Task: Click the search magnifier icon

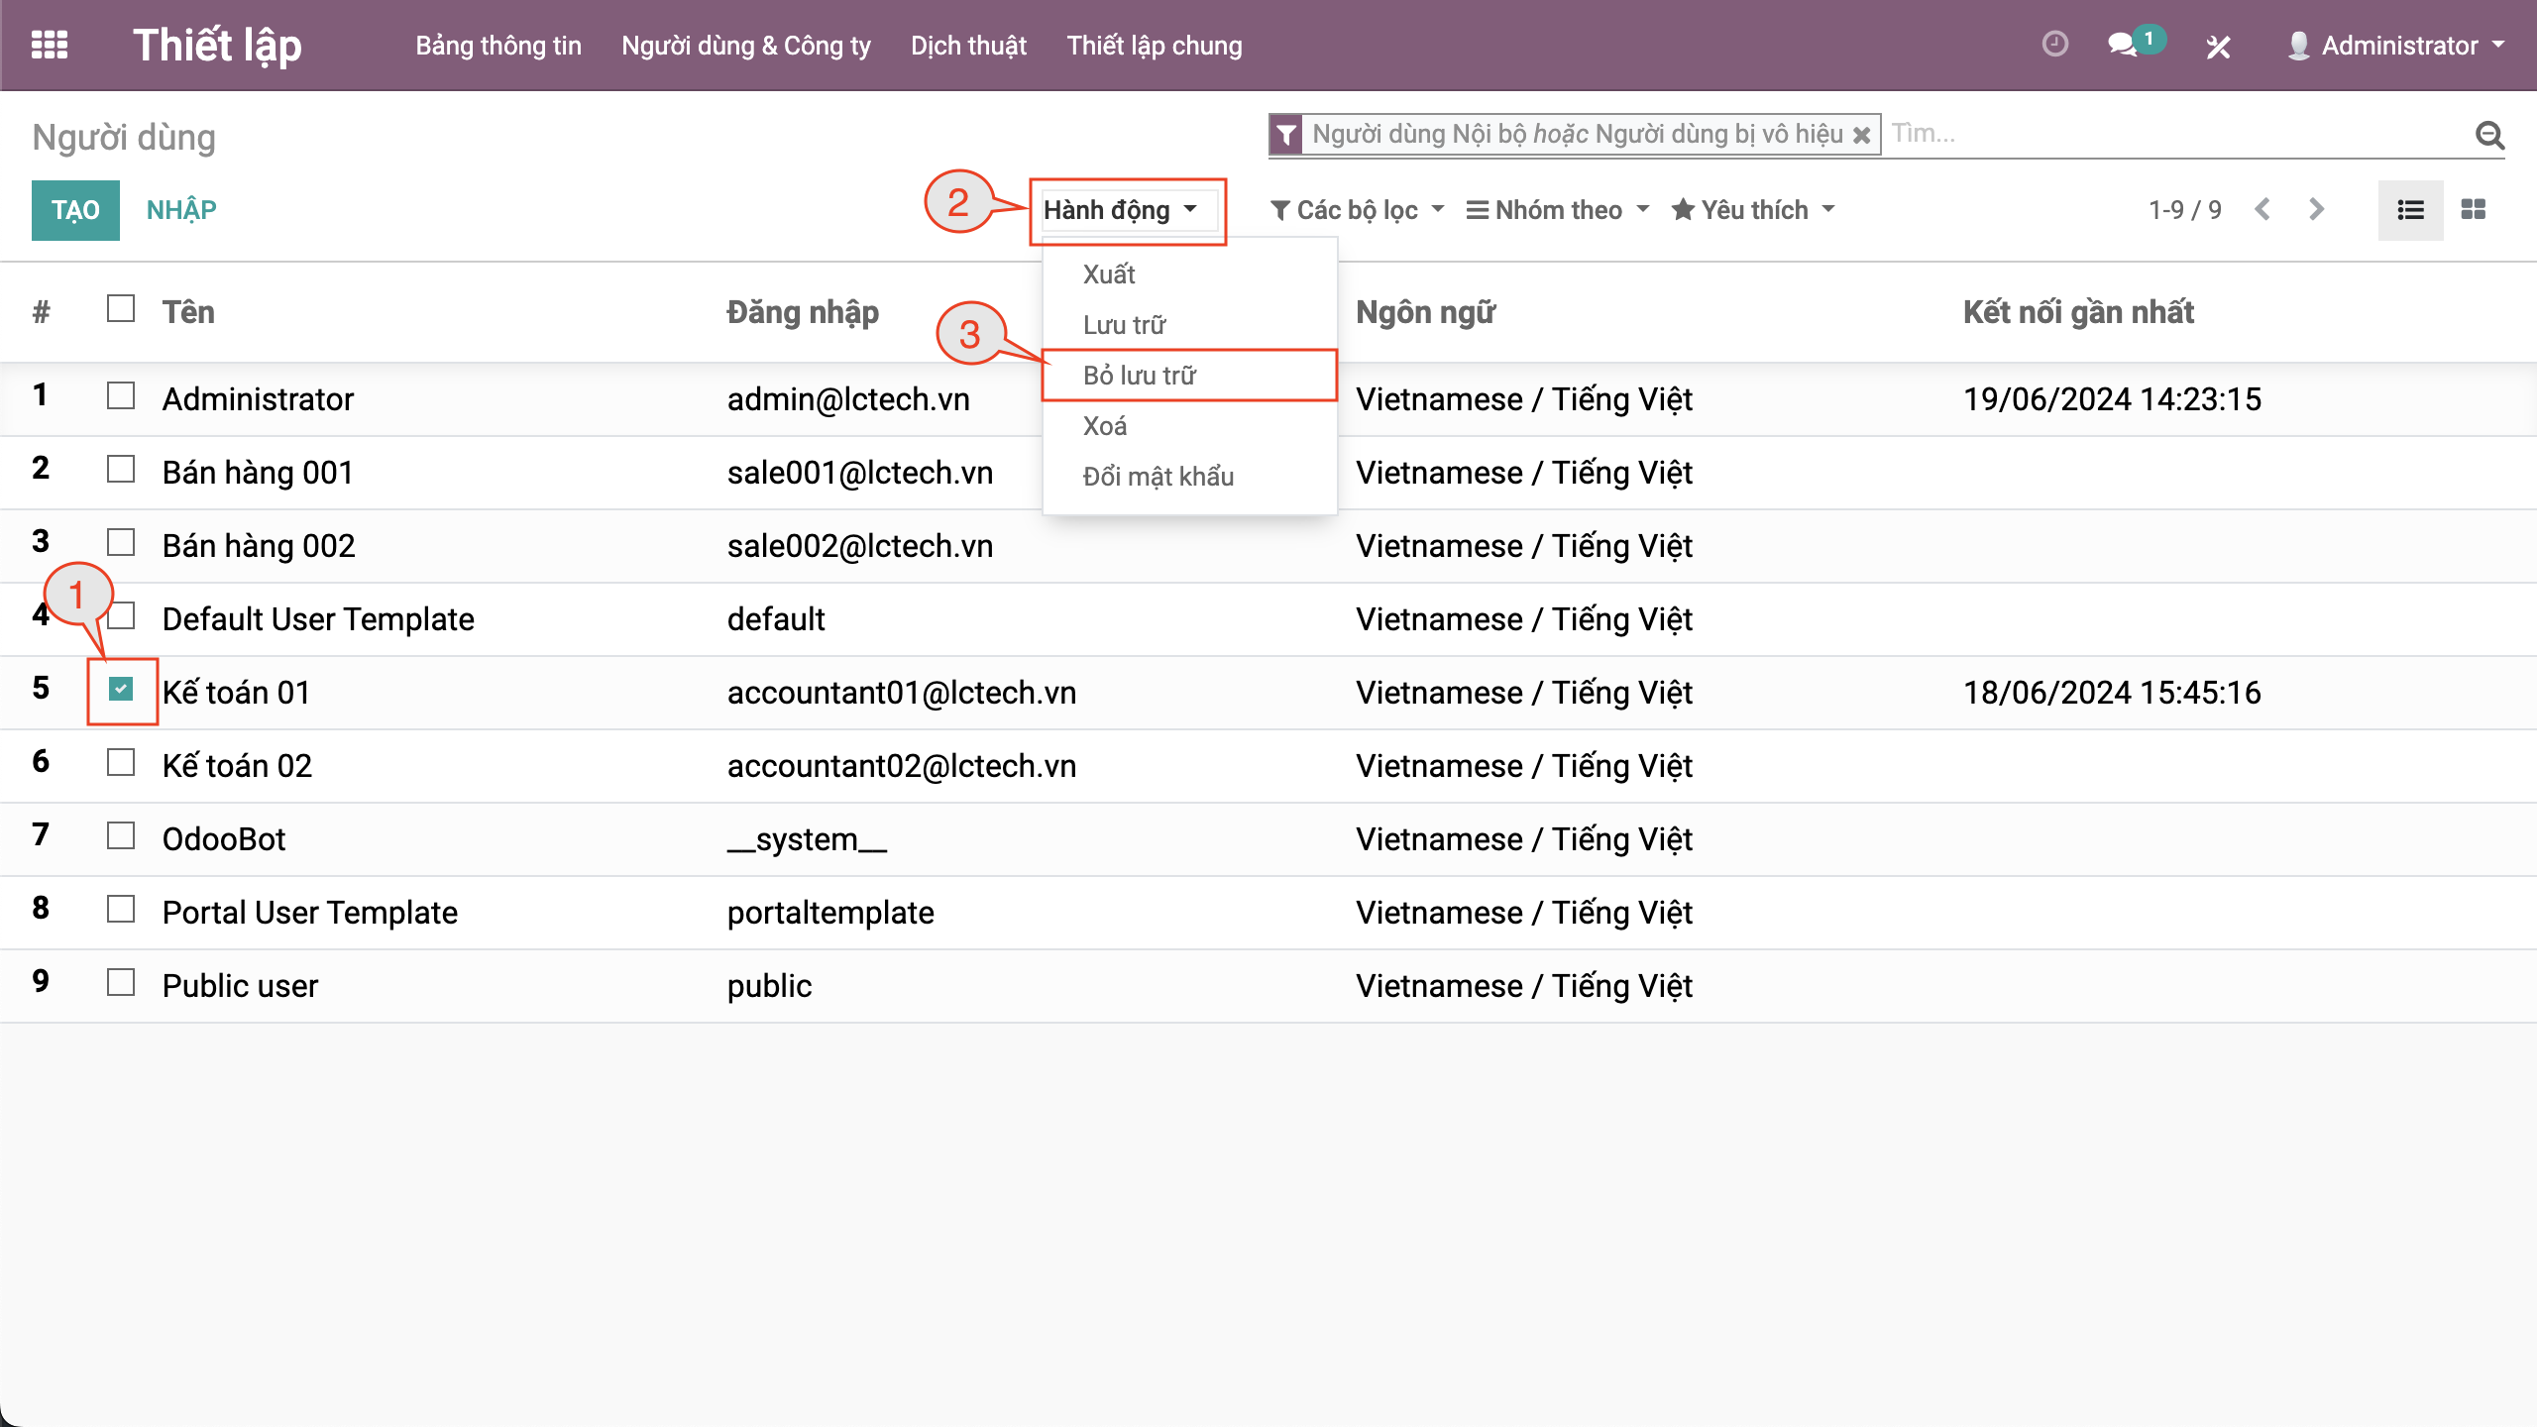Action: click(2489, 135)
